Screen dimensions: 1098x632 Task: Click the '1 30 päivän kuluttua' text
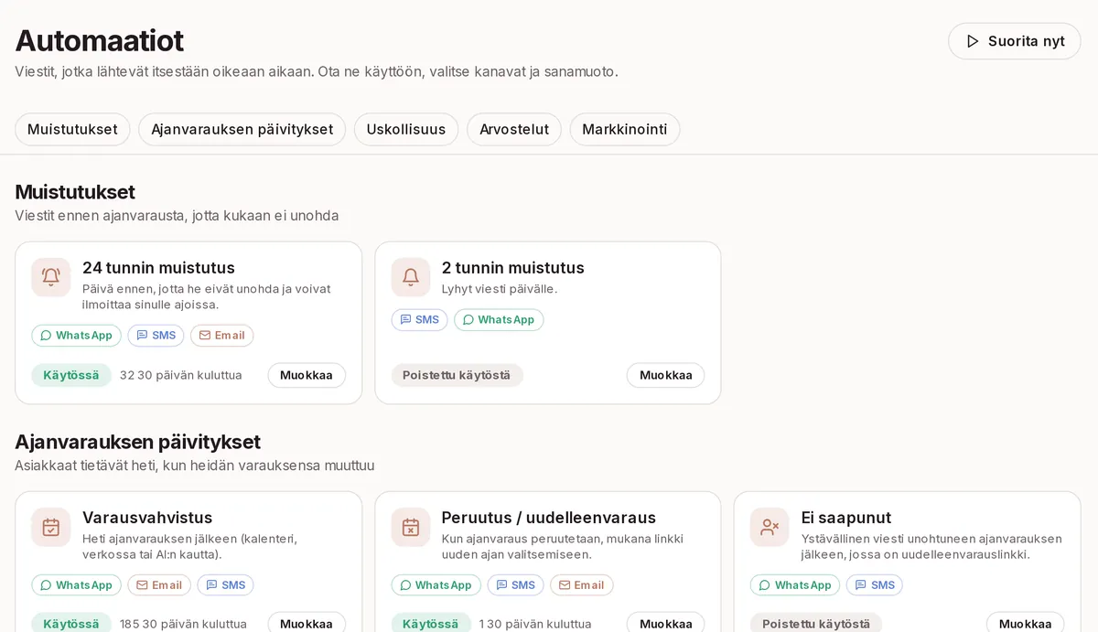pyautogui.click(x=535, y=624)
